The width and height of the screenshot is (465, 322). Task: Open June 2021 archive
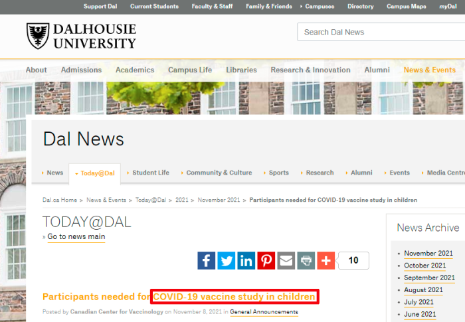coord(420,314)
